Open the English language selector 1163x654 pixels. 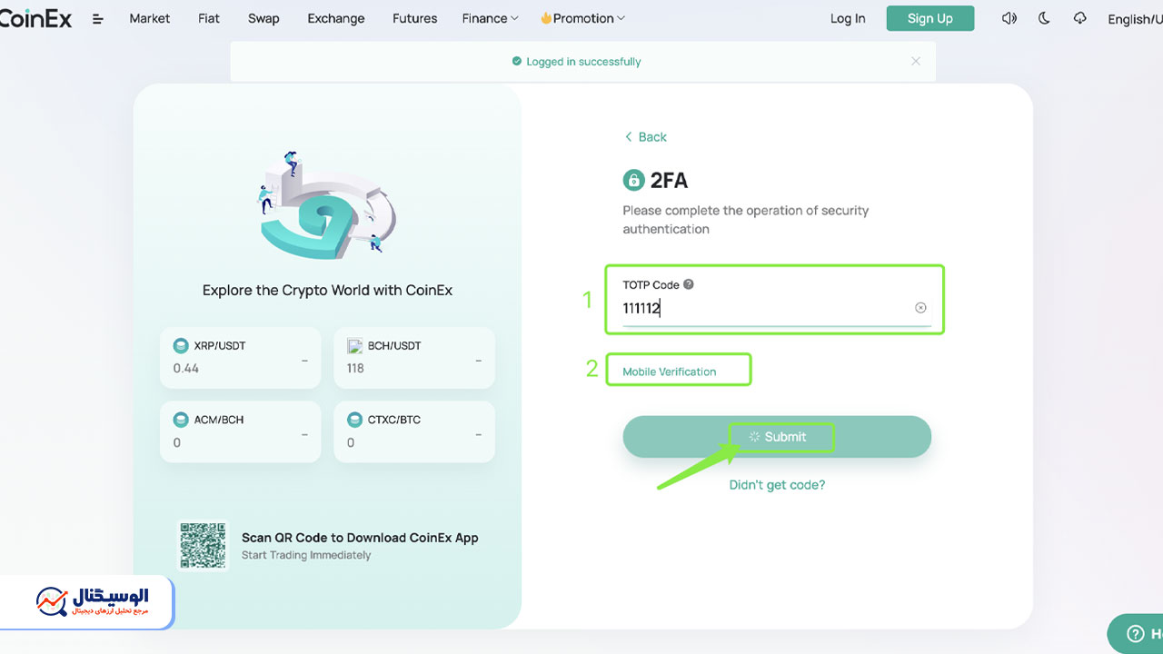click(x=1135, y=19)
